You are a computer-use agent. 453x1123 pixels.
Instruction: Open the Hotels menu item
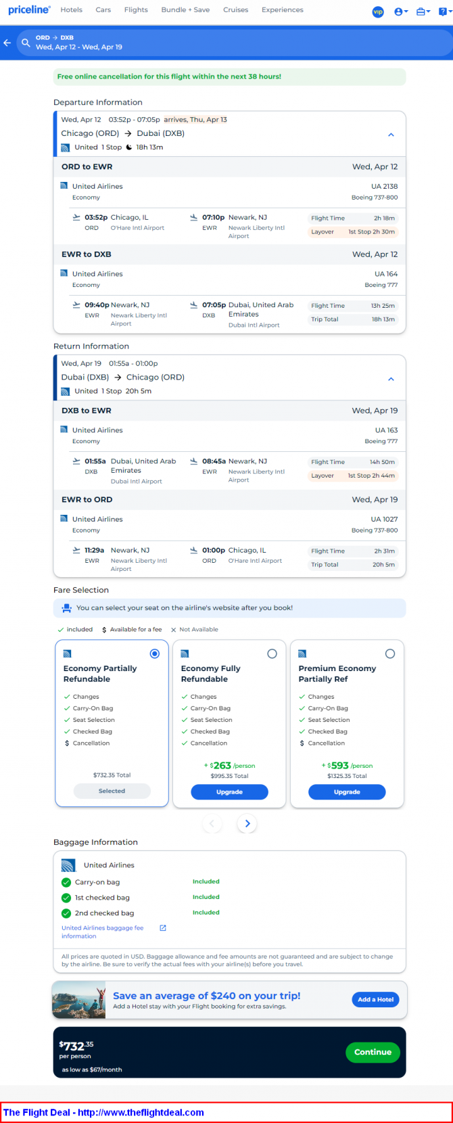click(71, 10)
